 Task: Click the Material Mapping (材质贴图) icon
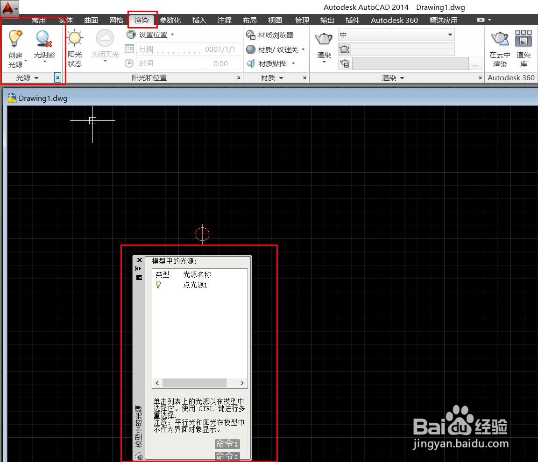tap(251, 63)
